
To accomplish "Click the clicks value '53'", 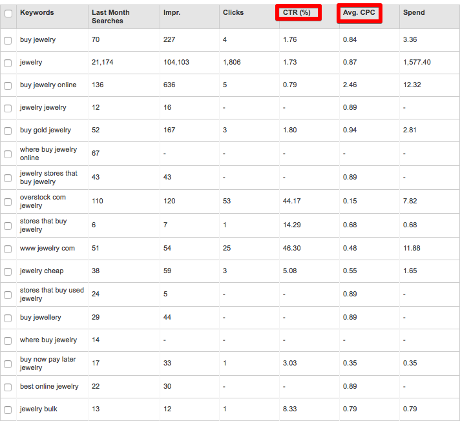I will tap(227, 201).
